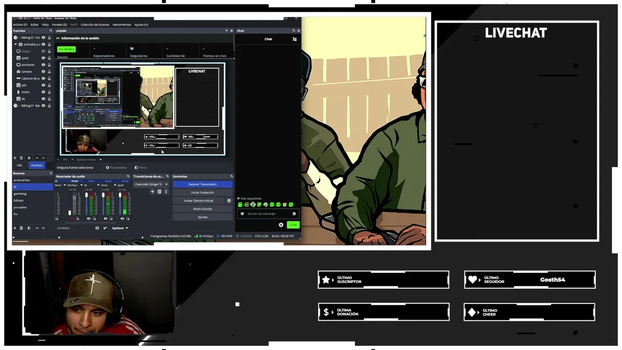Move source up in Fuentes list
The width and height of the screenshot is (622, 350).
(x=36, y=158)
